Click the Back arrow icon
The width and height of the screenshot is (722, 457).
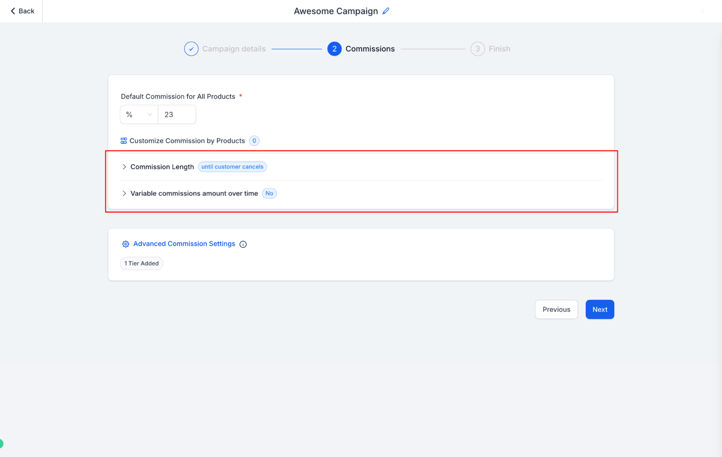click(13, 11)
